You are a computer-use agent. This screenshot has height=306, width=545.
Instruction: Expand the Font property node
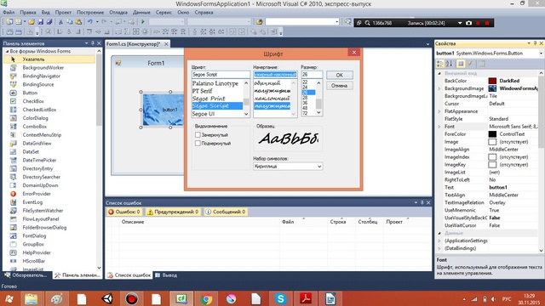(439, 127)
